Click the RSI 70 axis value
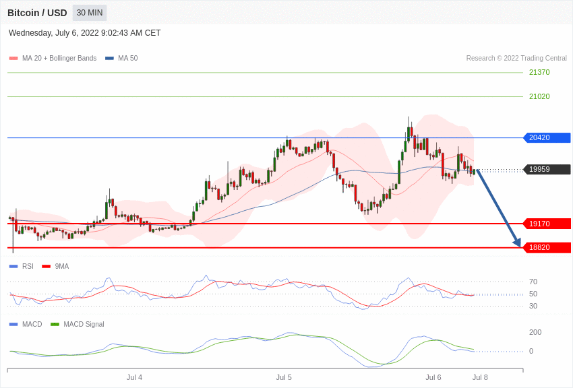The image size is (573, 388). coord(533,282)
